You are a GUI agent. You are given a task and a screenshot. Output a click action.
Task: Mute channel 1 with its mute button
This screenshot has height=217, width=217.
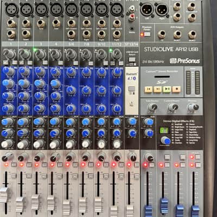(x=14, y=164)
